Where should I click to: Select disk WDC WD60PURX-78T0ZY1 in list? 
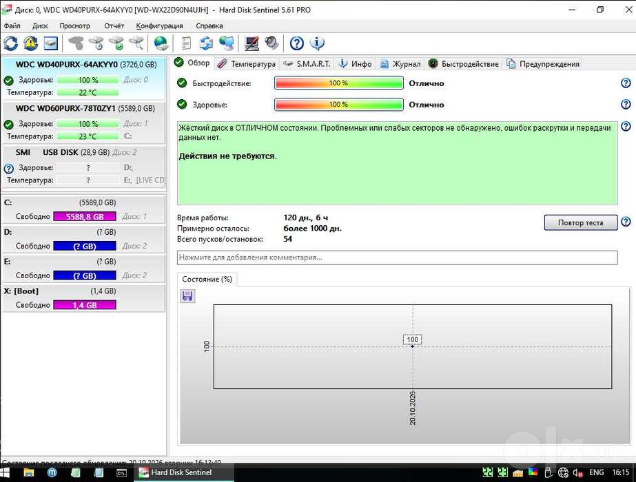[83, 123]
